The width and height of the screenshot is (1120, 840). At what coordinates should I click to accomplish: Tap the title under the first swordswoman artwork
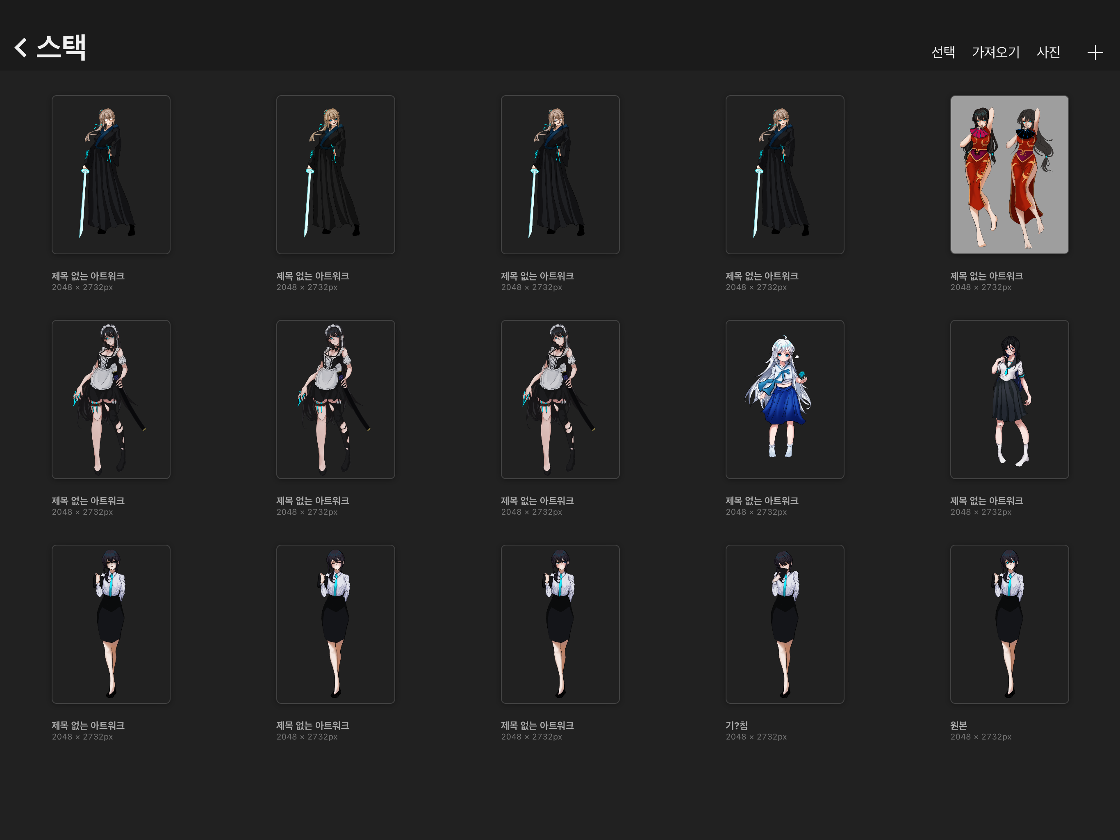click(88, 276)
